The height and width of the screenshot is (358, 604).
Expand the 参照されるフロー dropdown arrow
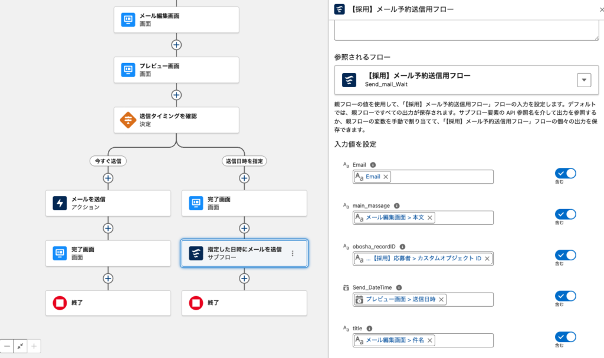[583, 80]
